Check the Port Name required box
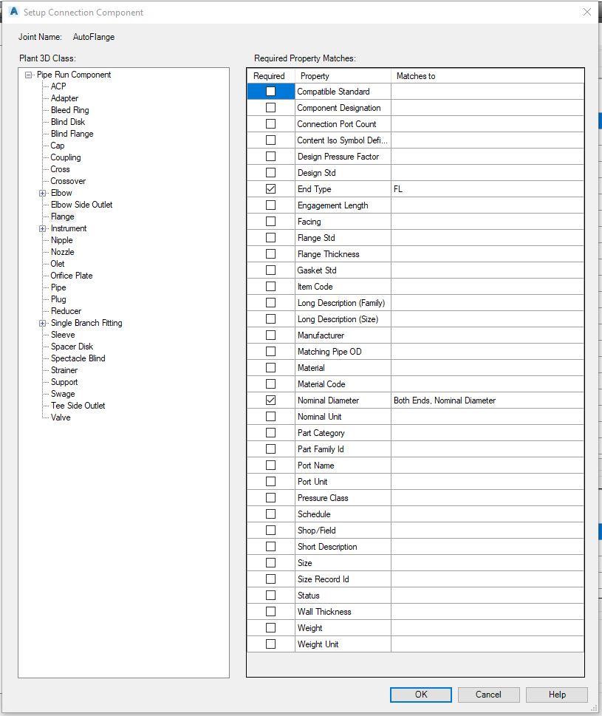The image size is (602, 716). tap(270, 465)
